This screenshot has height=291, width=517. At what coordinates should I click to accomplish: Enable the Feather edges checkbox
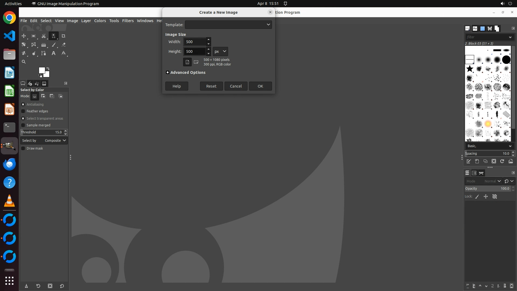[23, 111]
